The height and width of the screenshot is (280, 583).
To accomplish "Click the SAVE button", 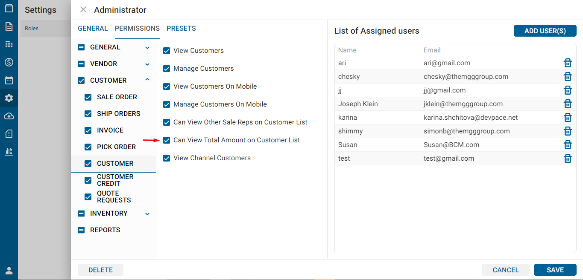I will [555, 270].
